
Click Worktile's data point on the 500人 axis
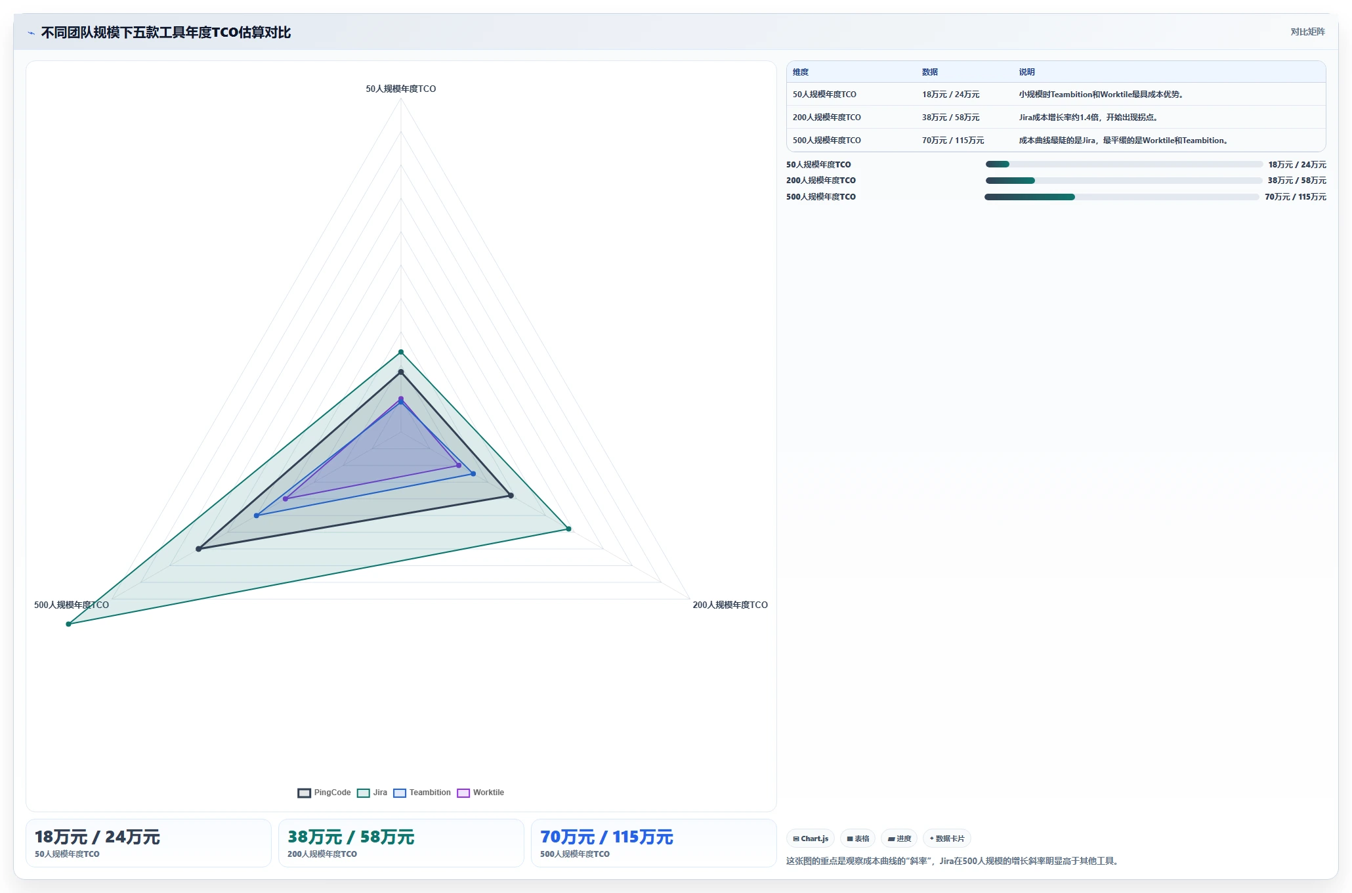coord(285,499)
